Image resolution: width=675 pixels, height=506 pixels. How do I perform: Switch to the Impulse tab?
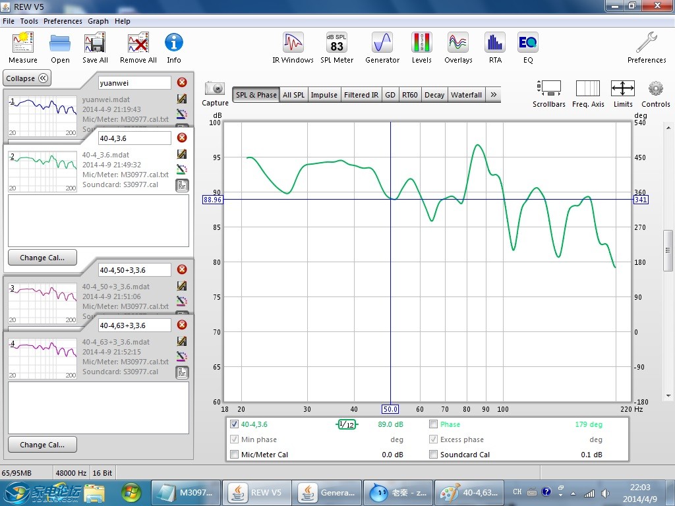(324, 95)
